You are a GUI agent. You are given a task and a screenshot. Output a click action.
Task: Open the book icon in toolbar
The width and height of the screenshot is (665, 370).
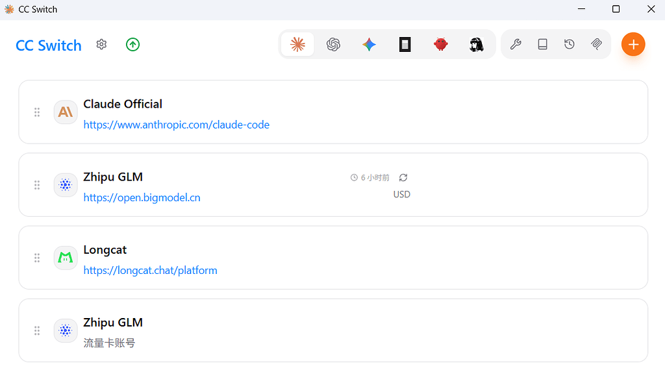tap(542, 44)
